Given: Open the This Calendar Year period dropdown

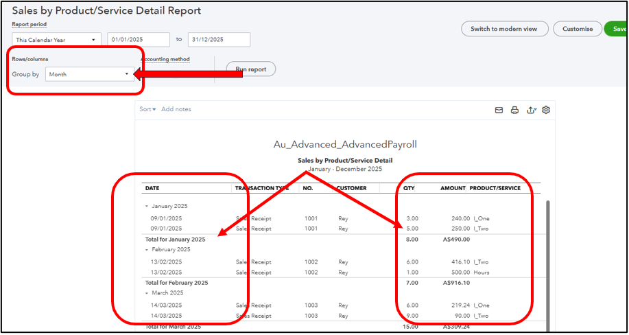Looking at the screenshot, I should (x=56, y=40).
